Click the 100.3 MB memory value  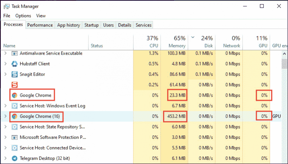point(176,53)
